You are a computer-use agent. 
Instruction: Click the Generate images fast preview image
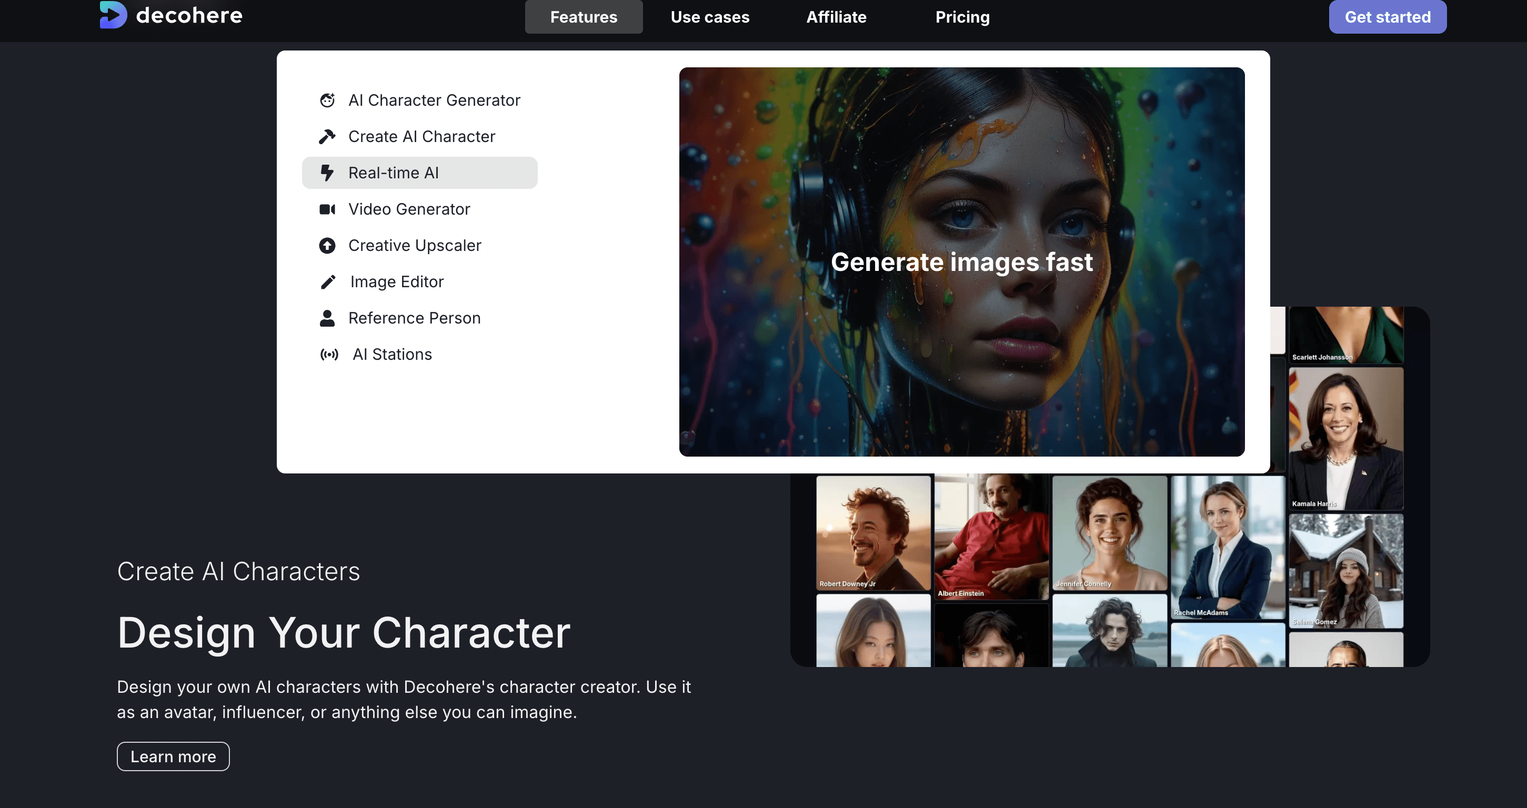click(961, 261)
